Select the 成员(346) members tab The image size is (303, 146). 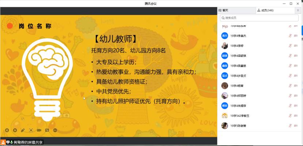pos(275,11)
